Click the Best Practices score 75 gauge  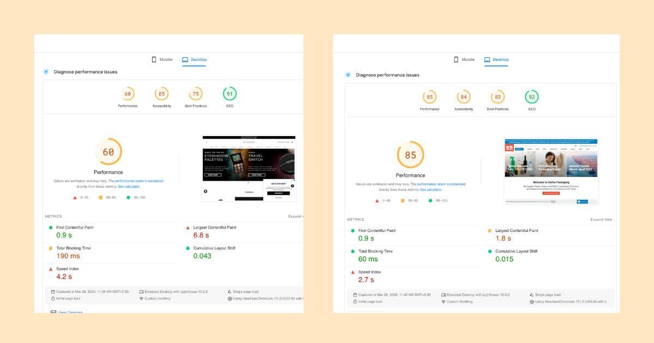[x=196, y=94]
